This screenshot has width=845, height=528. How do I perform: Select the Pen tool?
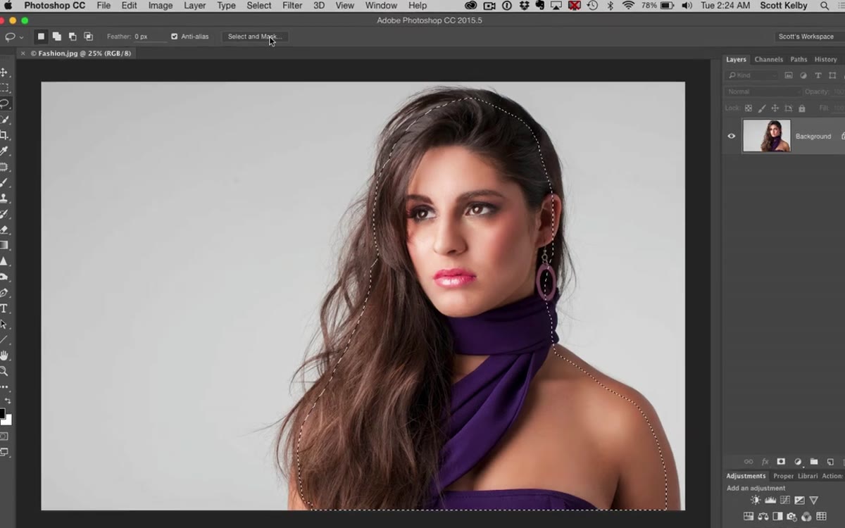4,293
